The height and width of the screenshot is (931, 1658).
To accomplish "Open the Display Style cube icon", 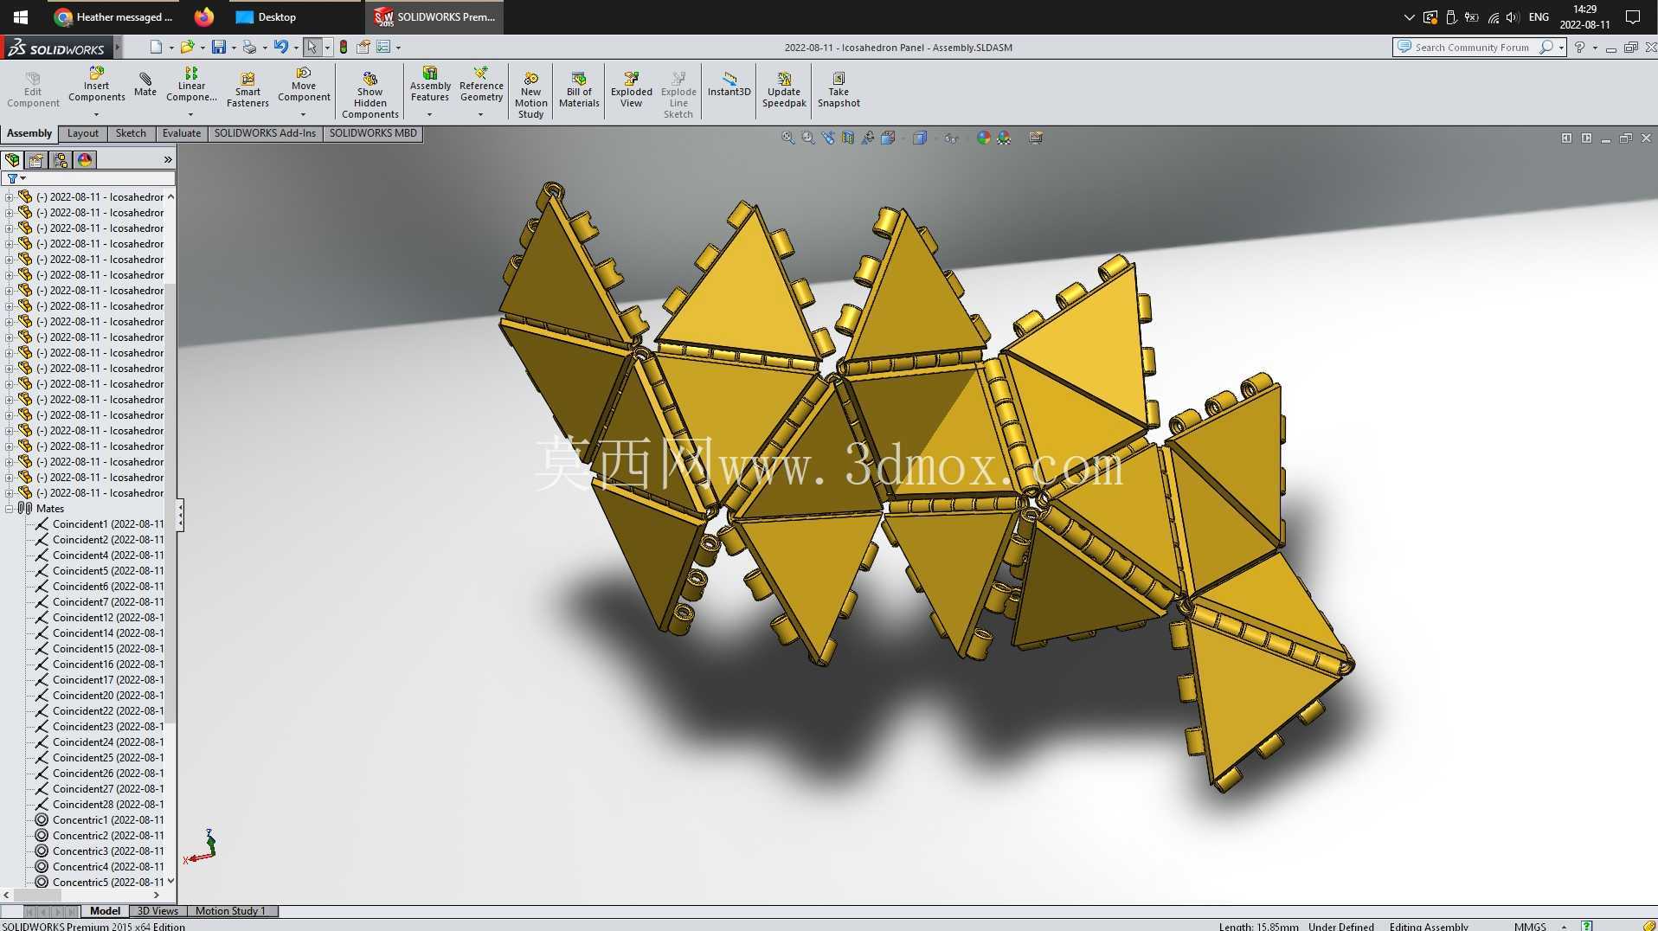I will [920, 138].
